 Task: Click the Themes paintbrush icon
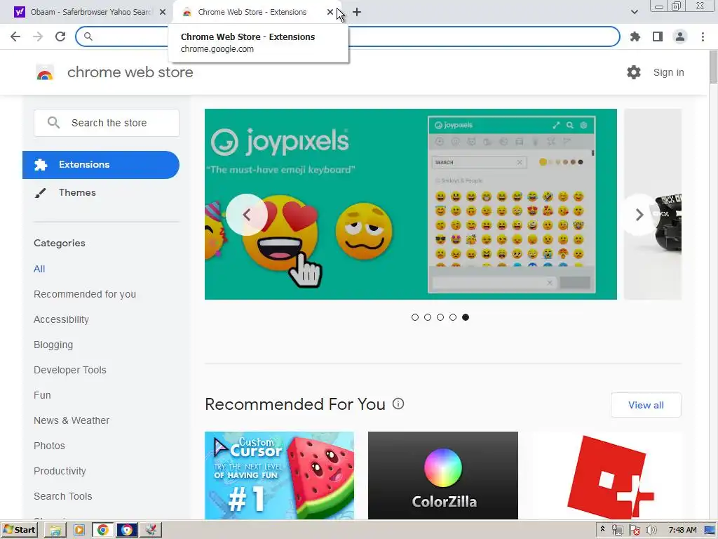coord(40,193)
